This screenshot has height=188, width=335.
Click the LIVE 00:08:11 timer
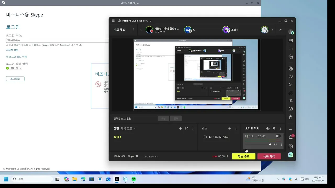(220, 156)
